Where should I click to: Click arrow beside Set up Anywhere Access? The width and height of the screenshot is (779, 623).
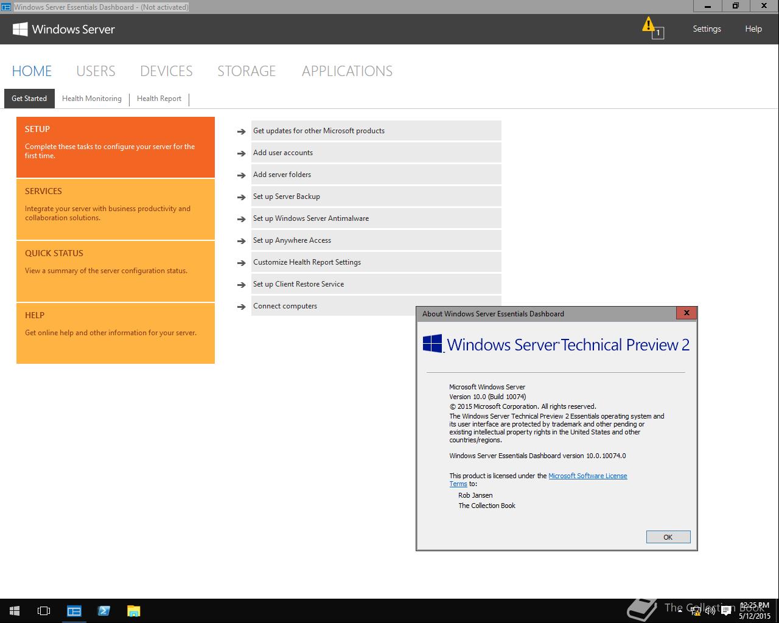point(242,241)
